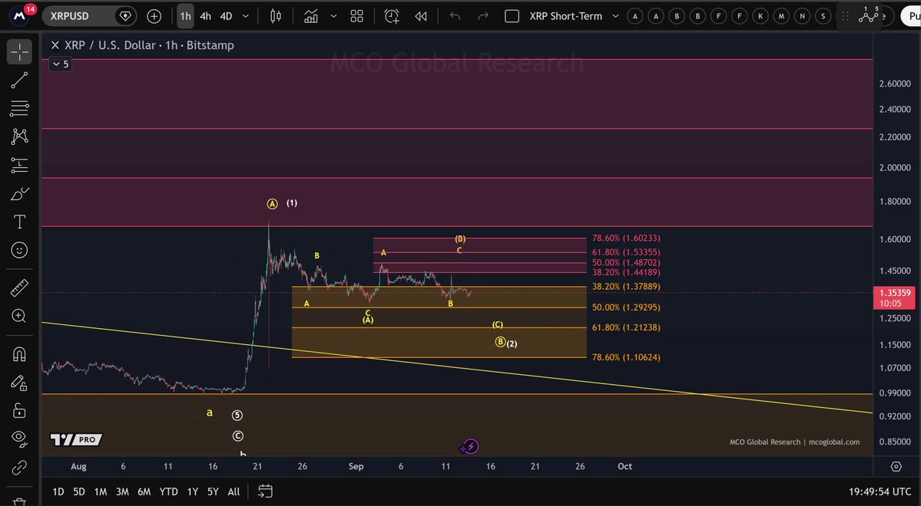Open the candlestick chart style icon

276,16
